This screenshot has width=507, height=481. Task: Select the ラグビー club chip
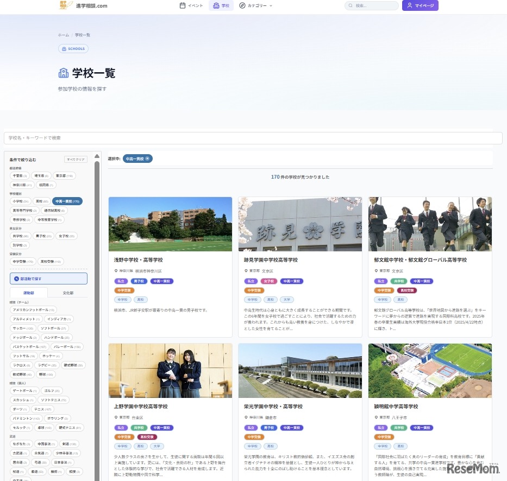(x=47, y=365)
